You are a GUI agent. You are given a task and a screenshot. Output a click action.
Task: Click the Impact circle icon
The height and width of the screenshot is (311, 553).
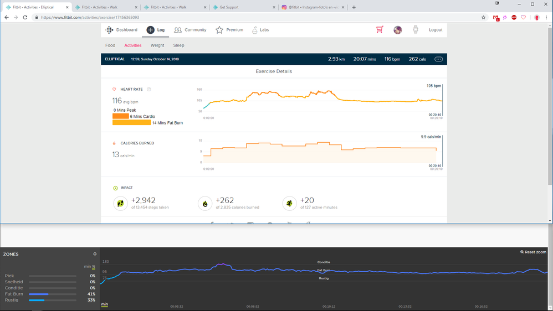point(115,188)
